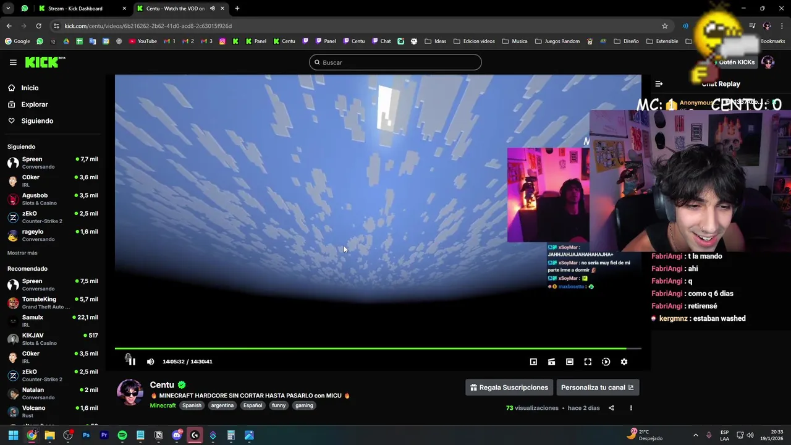Open the Juegos Random bookmarks folder
791x445 pixels.
click(x=557, y=41)
